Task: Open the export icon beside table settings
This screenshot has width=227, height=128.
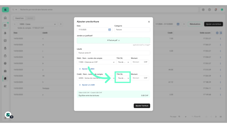Action: 221,33
